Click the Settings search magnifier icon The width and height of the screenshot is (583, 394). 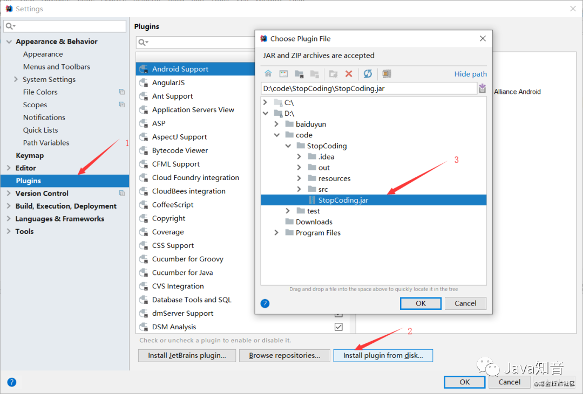[x=10, y=26]
